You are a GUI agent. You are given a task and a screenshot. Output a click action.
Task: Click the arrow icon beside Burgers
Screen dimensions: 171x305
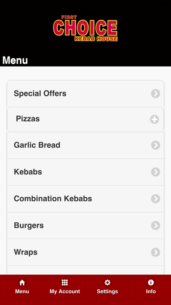tap(155, 225)
